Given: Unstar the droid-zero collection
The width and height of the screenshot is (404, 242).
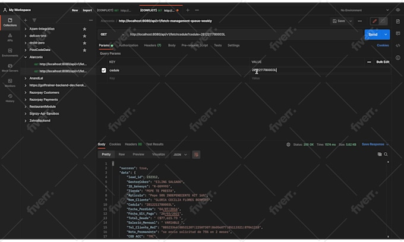Looking at the screenshot, I should [84, 43].
